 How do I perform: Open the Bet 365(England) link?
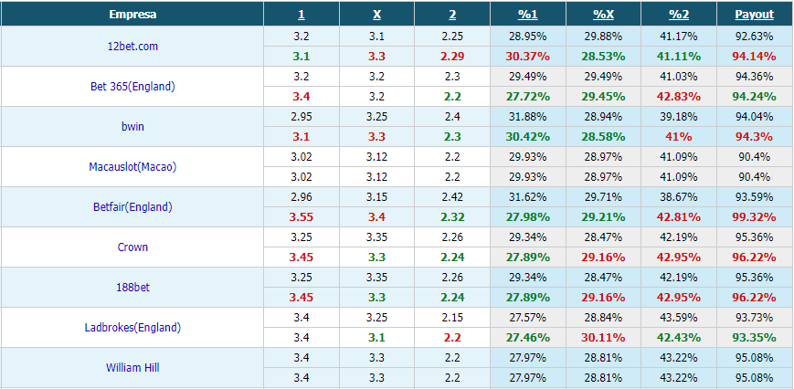click(132, 87)
